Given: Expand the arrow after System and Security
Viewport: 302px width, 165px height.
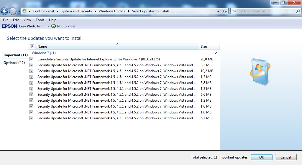Looking at the screenshot, I should (95, 11).
